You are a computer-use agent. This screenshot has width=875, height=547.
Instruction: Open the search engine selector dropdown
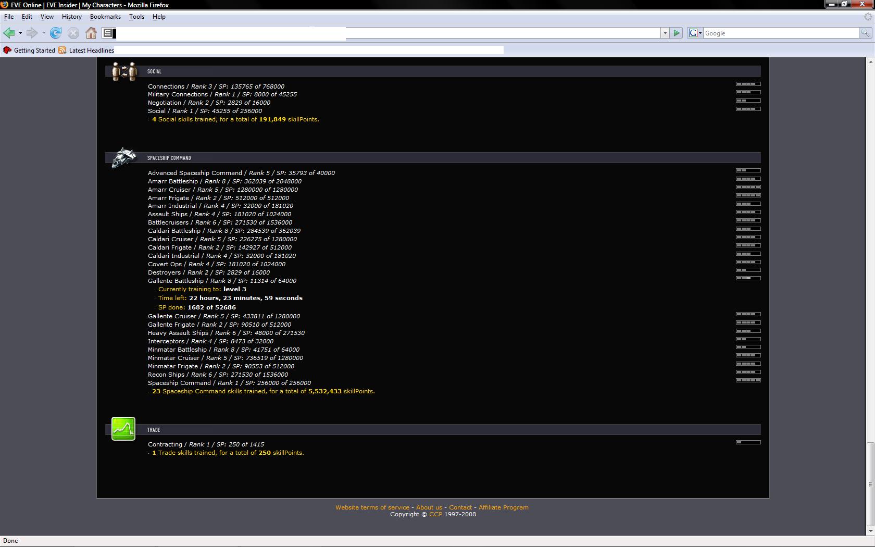pyautogui.click(x=695, y=33)
